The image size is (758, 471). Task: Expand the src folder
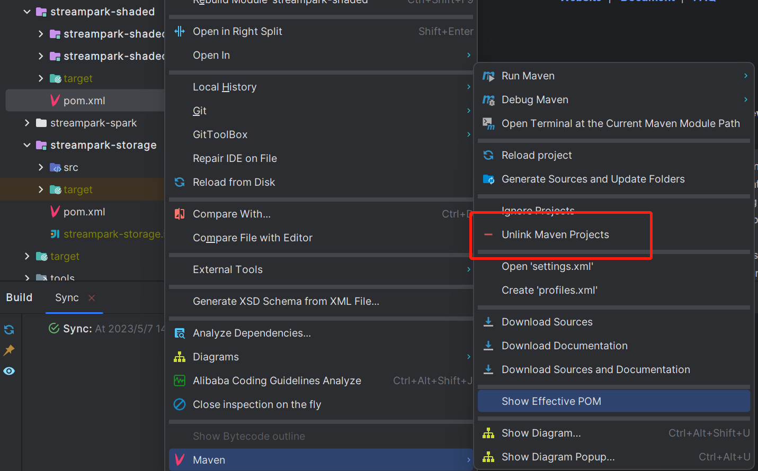[x=41, y=167]
